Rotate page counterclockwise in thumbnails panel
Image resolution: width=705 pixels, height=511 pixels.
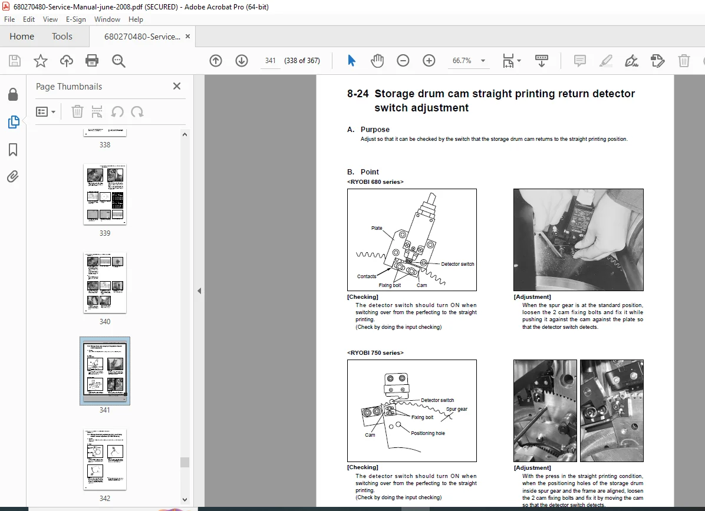(117, 111)
